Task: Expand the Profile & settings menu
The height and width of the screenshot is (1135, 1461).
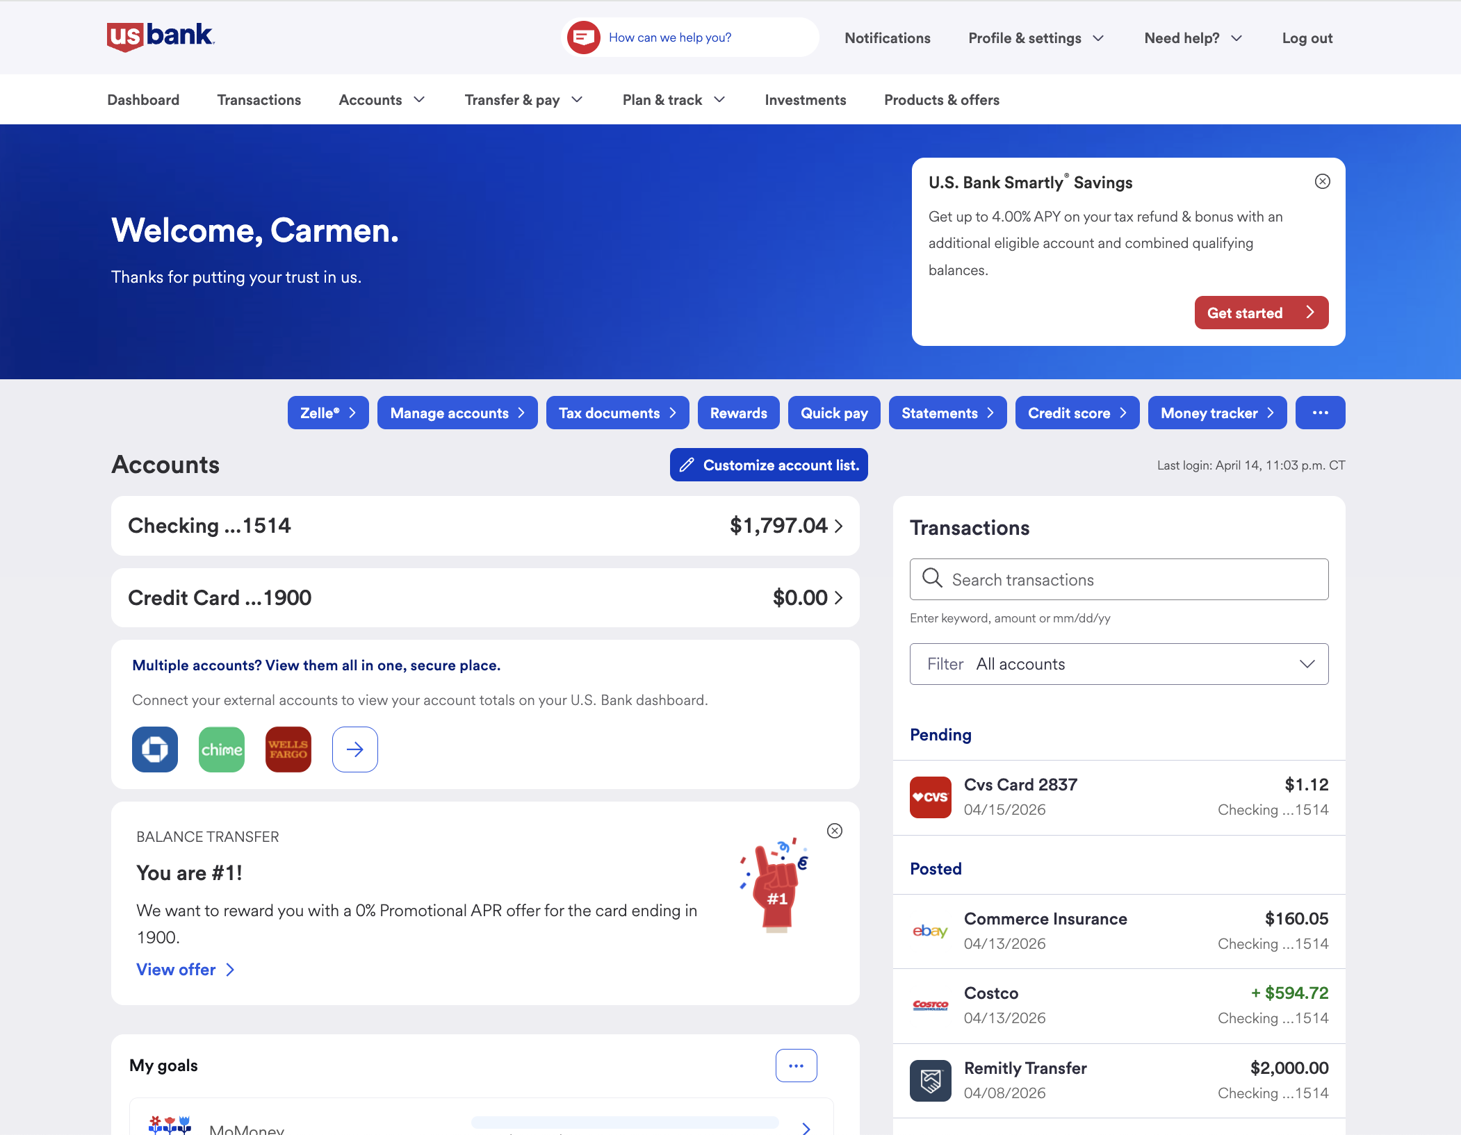Action: (x=1036, y=38)
